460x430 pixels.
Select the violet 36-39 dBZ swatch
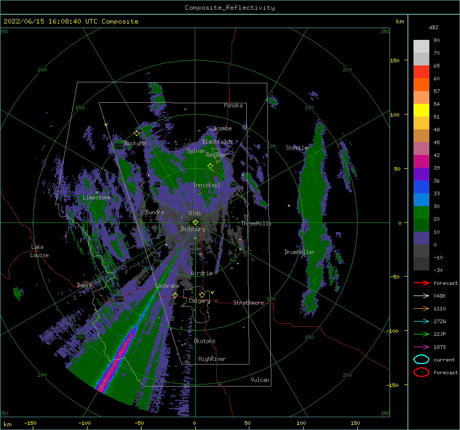[x=421, y=174]
